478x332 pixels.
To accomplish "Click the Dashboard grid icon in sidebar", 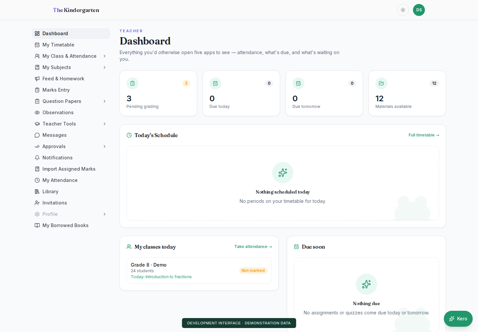I will (37, 34).
